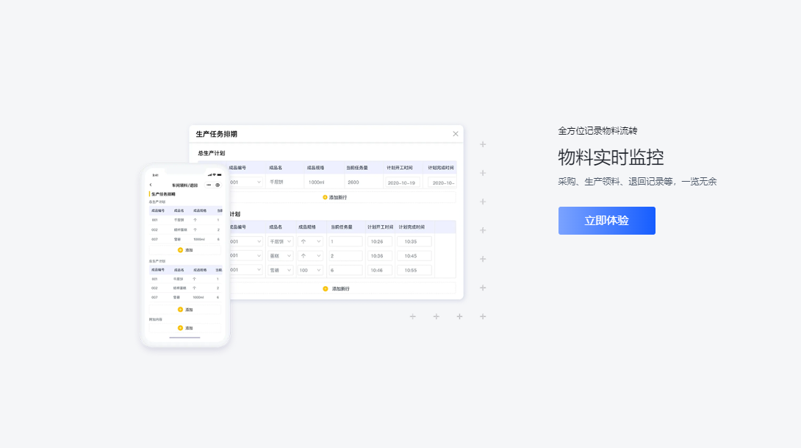Open the 001 dropdown in the 10:26 row
Viewport: 801px width, 448px height.
(245, 241)
